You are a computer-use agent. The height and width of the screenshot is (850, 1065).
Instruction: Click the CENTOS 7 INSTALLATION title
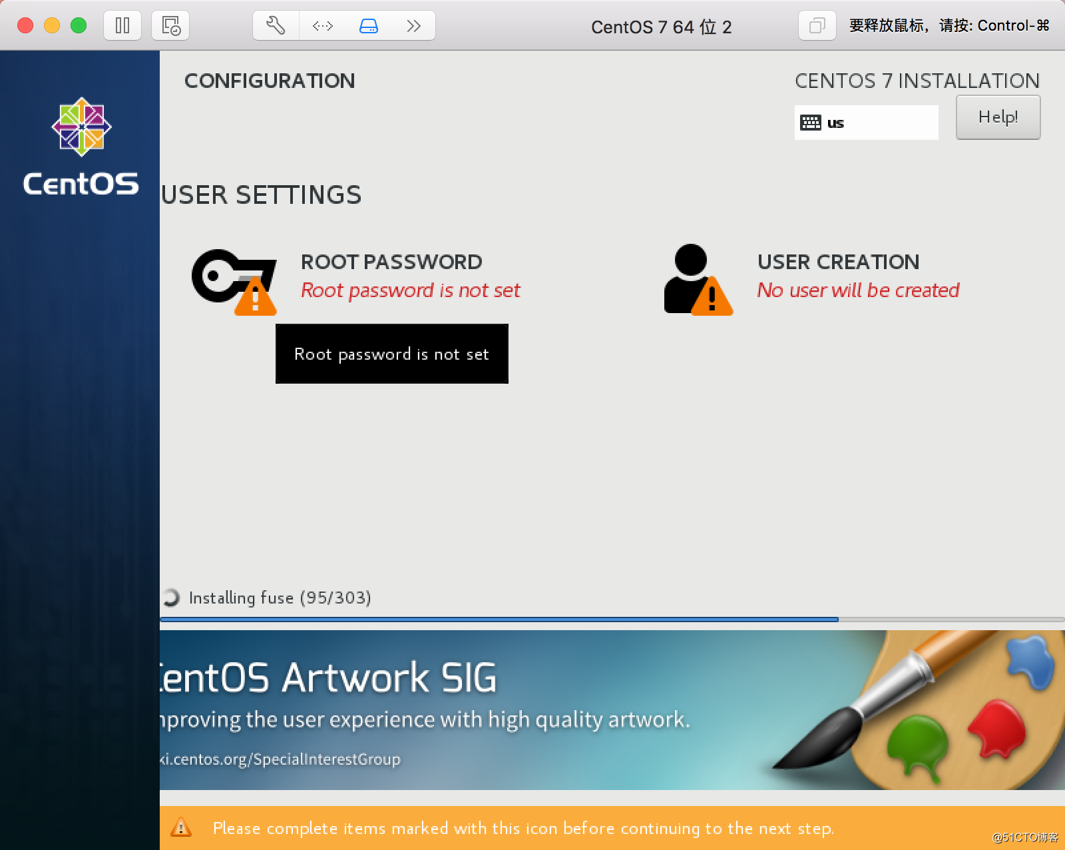(x=917, y=81)
